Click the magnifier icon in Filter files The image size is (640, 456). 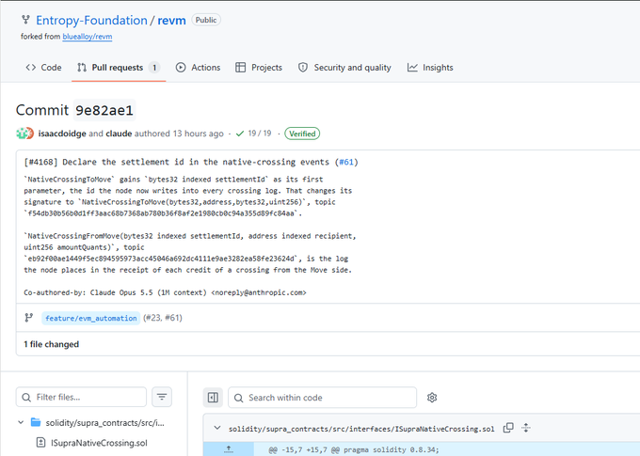tap(26, 398)
